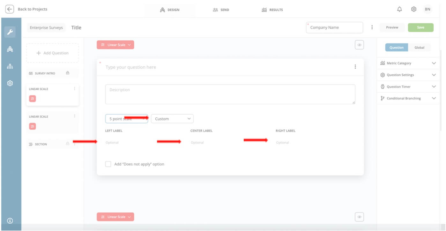Select the Section row in question list
446x231 pixels.
52,144
